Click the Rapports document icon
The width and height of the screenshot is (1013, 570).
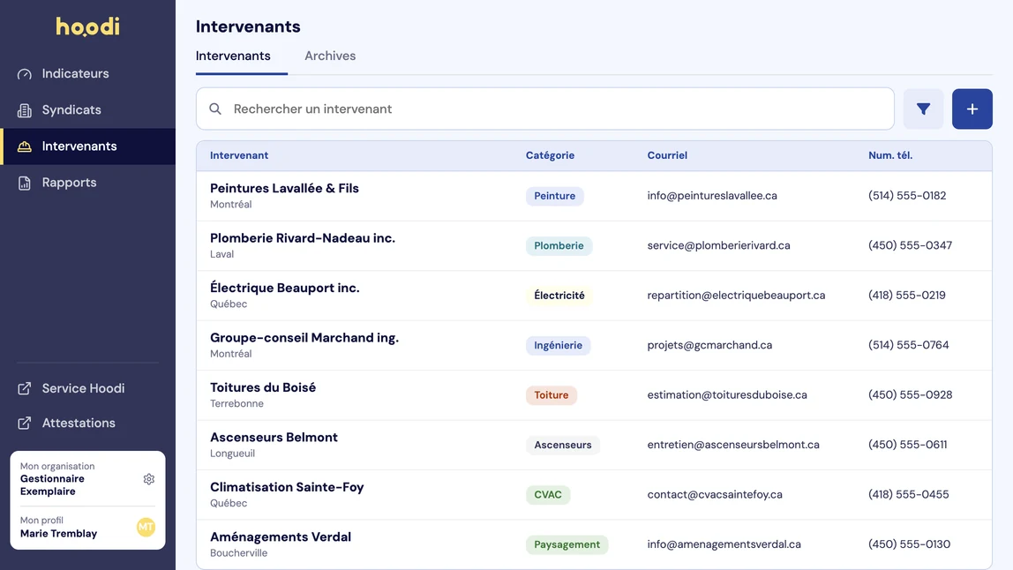25,183
